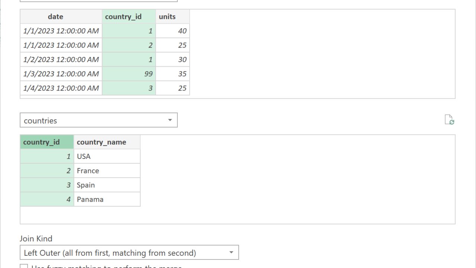Viewport: 476px width, 268px height.
Task: Select country_id header in the countries table
Action: [47, 142]
